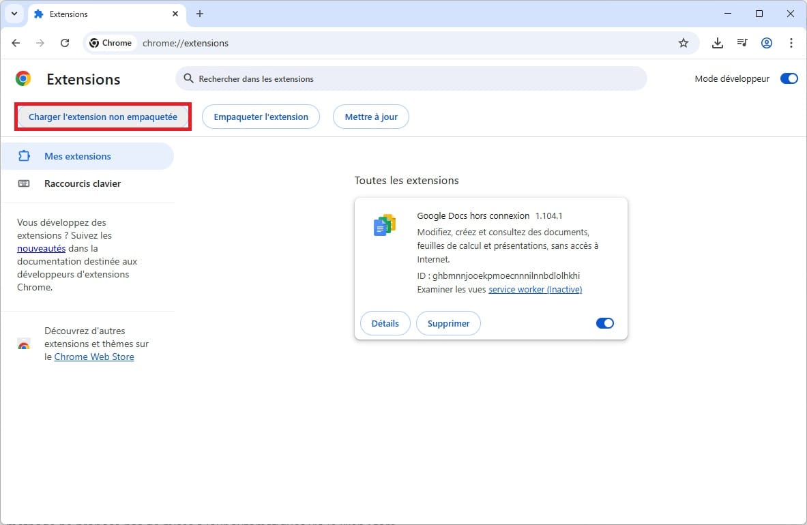Click the Extensions page heading
The height and width of the screenshot is (525, 807).
point(83,79)
